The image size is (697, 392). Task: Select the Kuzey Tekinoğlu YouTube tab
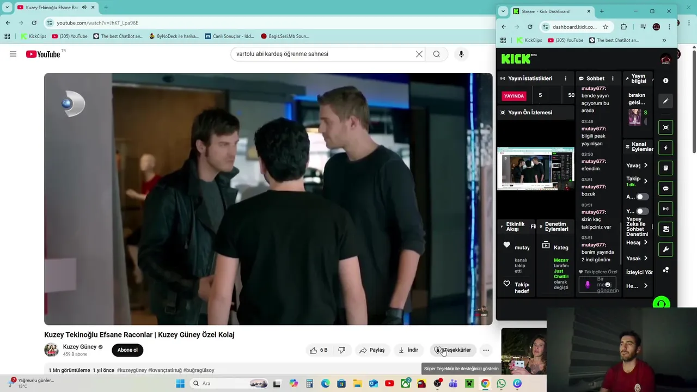[56, 8]
